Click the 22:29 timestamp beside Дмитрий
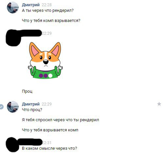Screen dimensions: 168x153 pyautogui.click(x=47, y=104)
